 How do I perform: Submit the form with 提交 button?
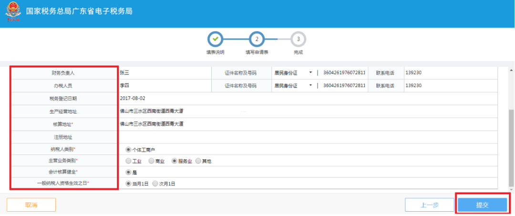[x=483, y=205]
